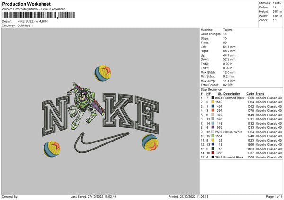This screenshot has height=200, width=284.
Task: Select the red swatch in the code 1037 row
Action: pyautogui.click(x=213, y=153)
